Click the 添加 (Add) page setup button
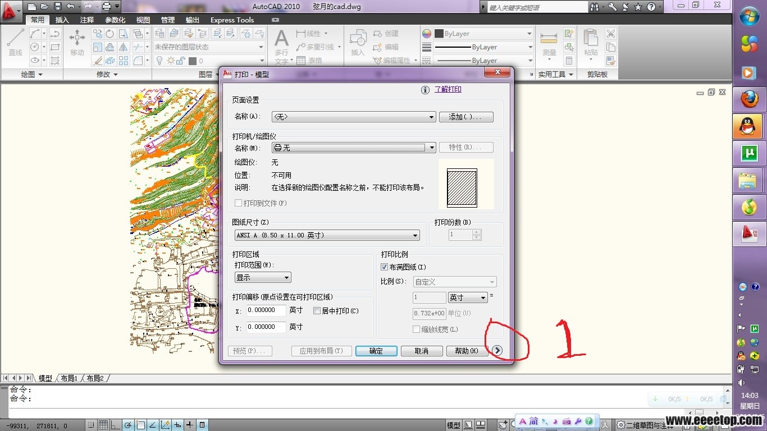The image size is (767, 431). pos(466,117)
